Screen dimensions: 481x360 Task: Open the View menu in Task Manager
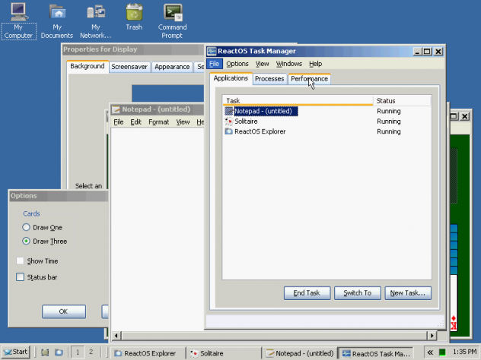(262, 64)
